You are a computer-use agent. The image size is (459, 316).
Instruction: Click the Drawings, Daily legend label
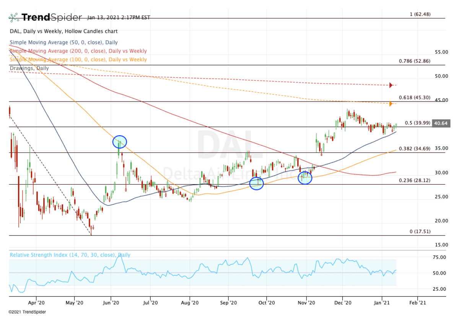(29, 68)
